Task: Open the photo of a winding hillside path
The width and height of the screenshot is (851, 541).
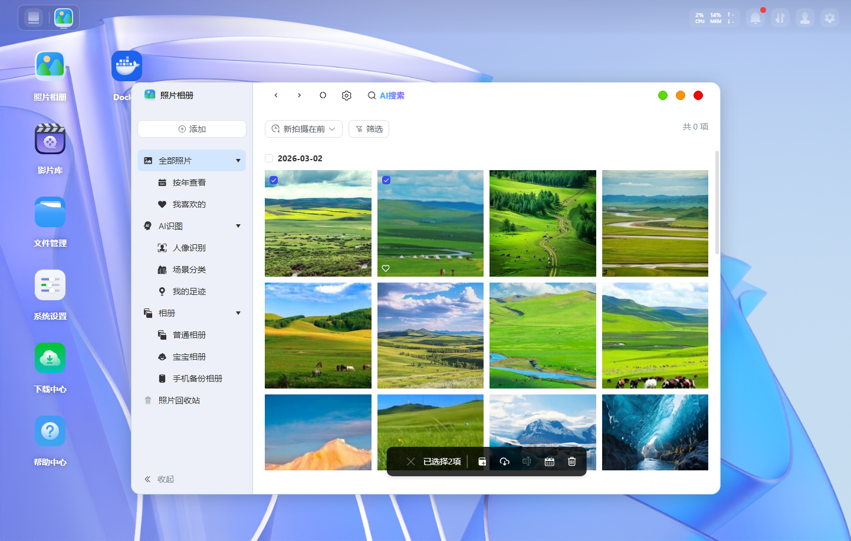Action: [x=543, y=223]
